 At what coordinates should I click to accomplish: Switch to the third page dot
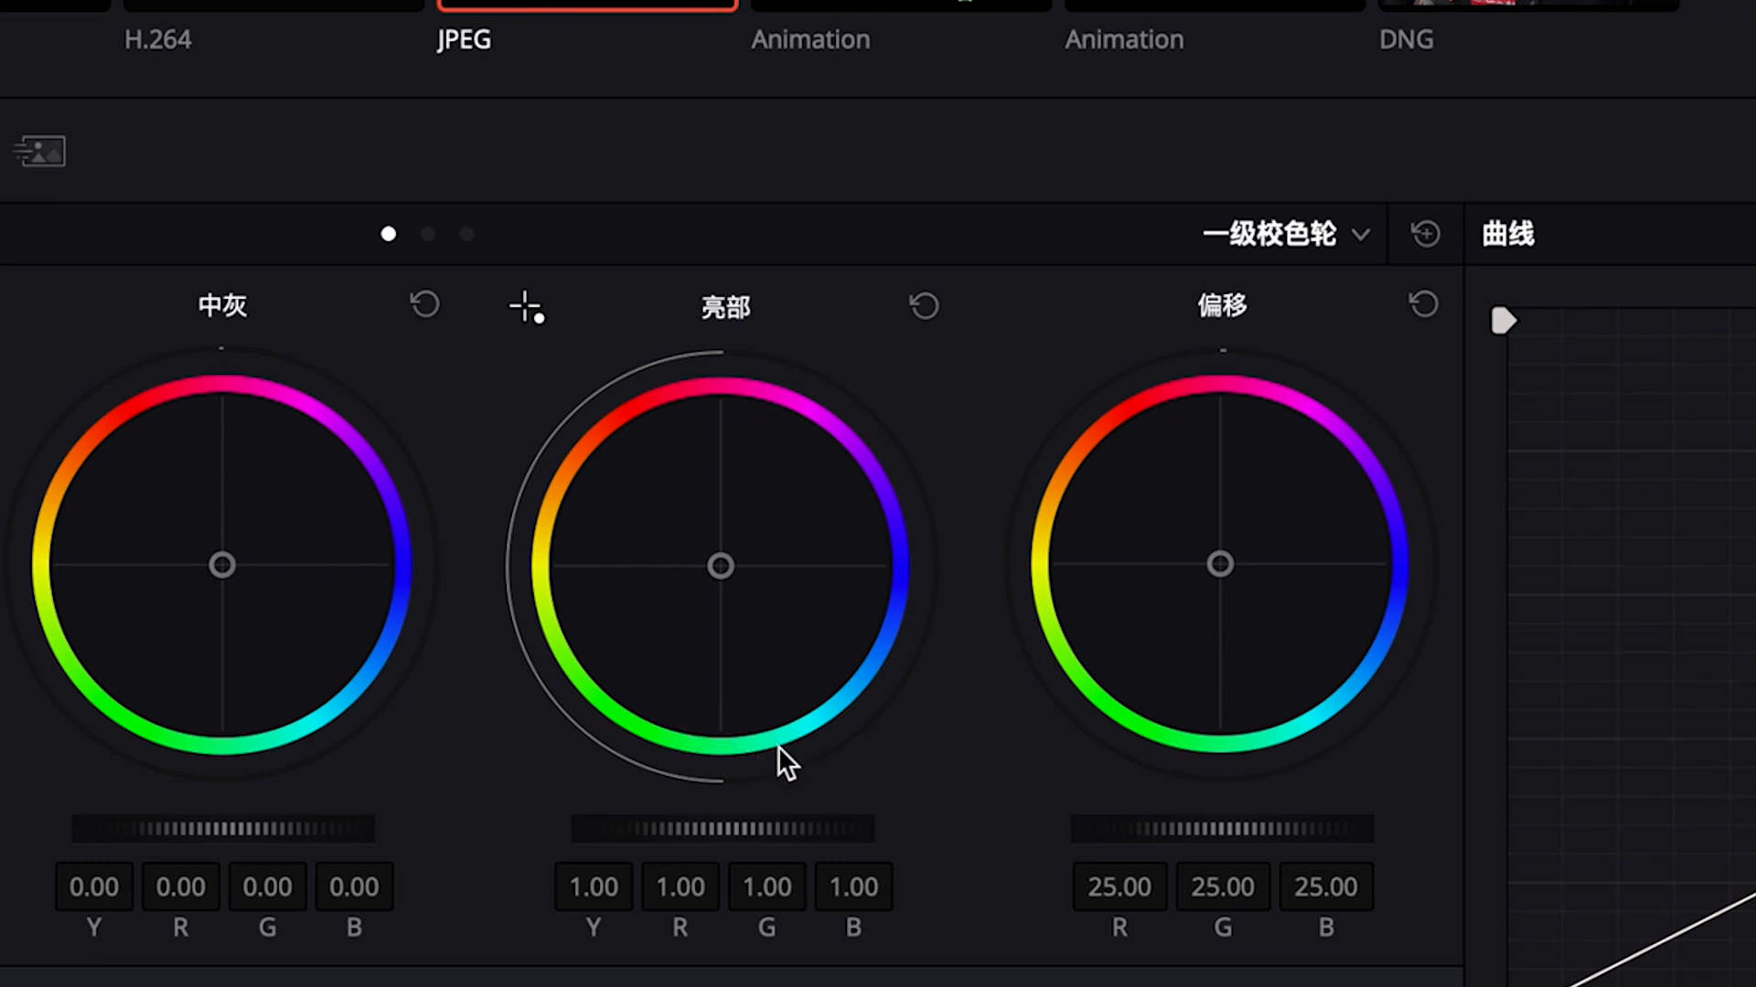pos(466,234)
